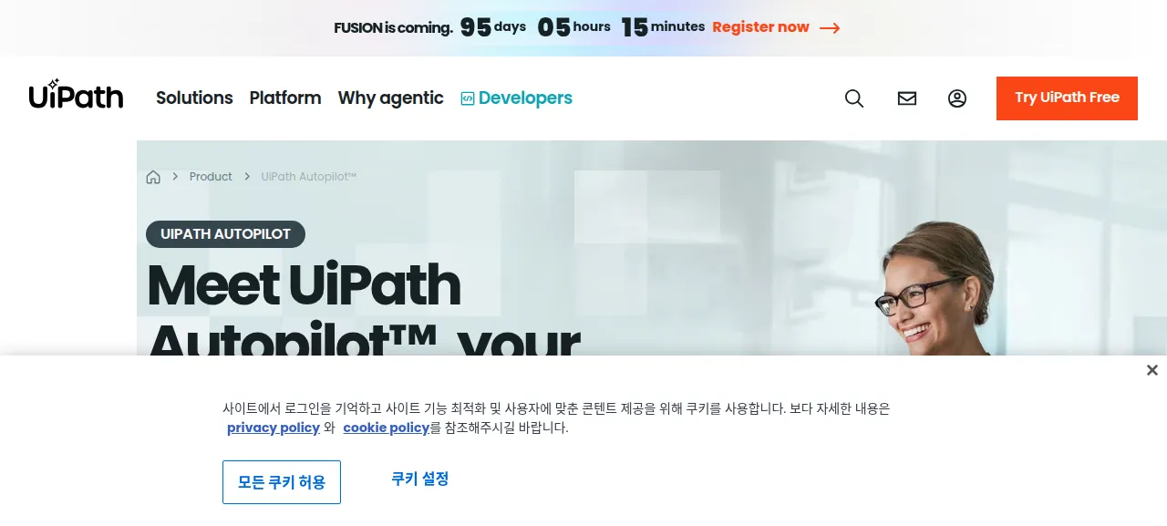Click the 15 minutes countdown value

pos(663,27)
